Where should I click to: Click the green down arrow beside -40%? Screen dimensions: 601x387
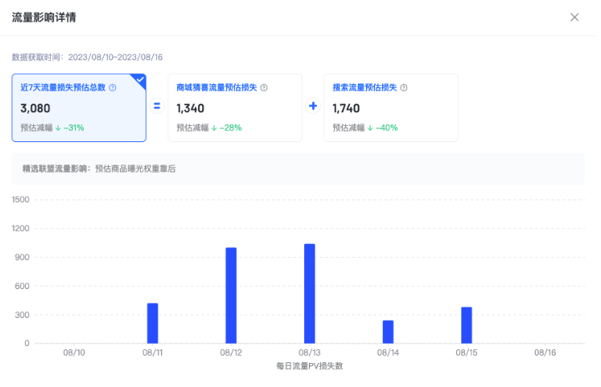370,127
